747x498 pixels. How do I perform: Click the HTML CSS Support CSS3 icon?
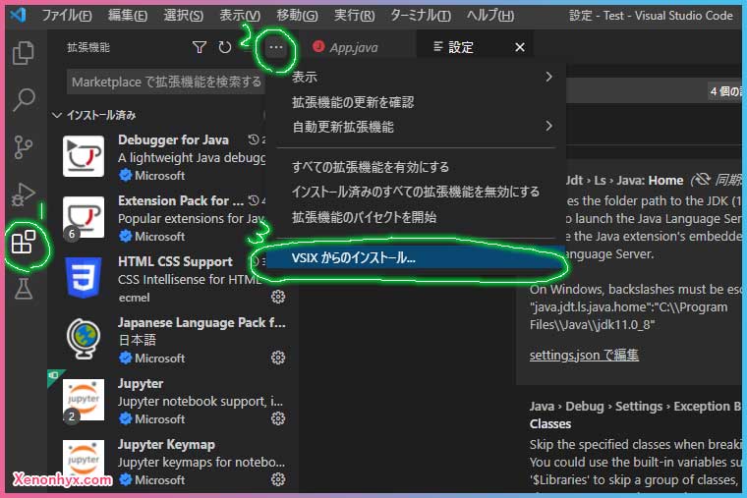point(84,278)
